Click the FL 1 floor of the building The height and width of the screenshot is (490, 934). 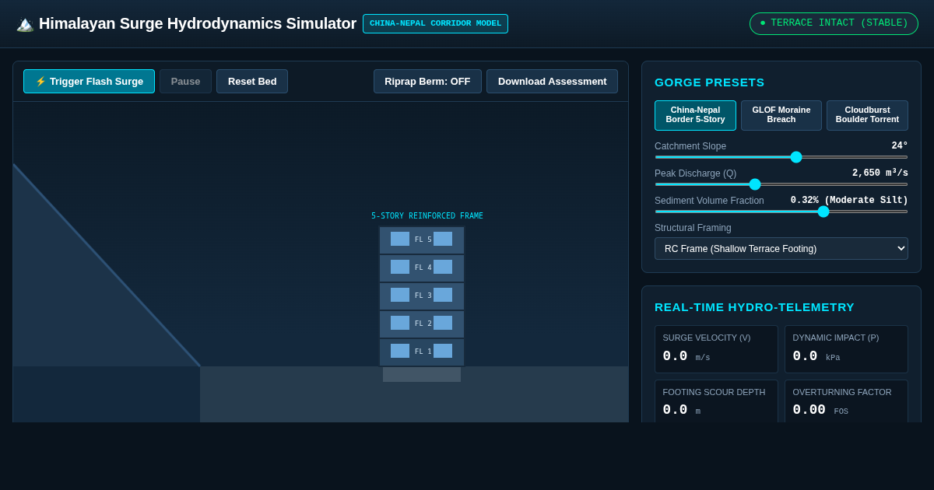pos(422,352)
